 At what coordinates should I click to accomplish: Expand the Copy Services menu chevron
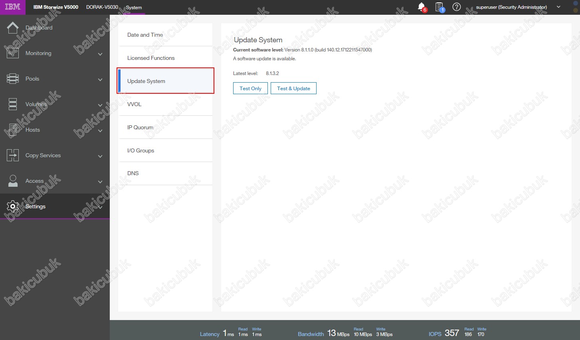[x=100, y=156]
